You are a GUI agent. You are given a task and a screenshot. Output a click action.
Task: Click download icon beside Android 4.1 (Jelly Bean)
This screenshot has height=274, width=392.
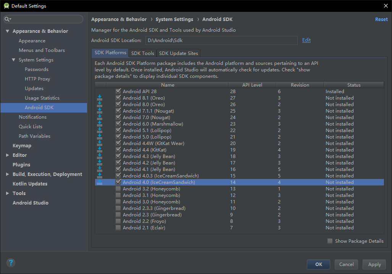tap(100, 169)
